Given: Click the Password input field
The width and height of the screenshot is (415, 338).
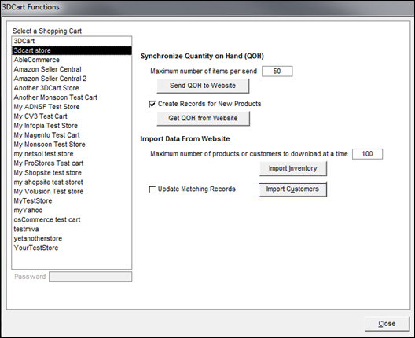Looking at the screenshot, I should [90, 277].
